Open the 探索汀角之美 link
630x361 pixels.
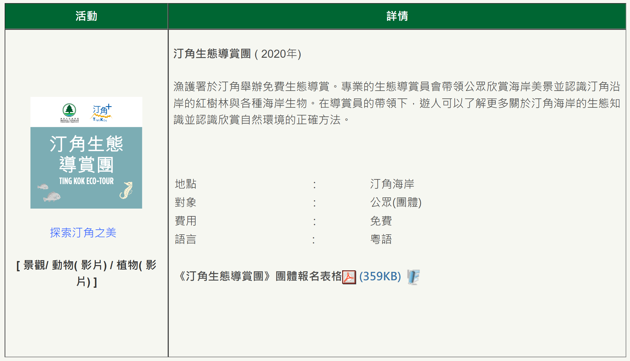[83, 232]
